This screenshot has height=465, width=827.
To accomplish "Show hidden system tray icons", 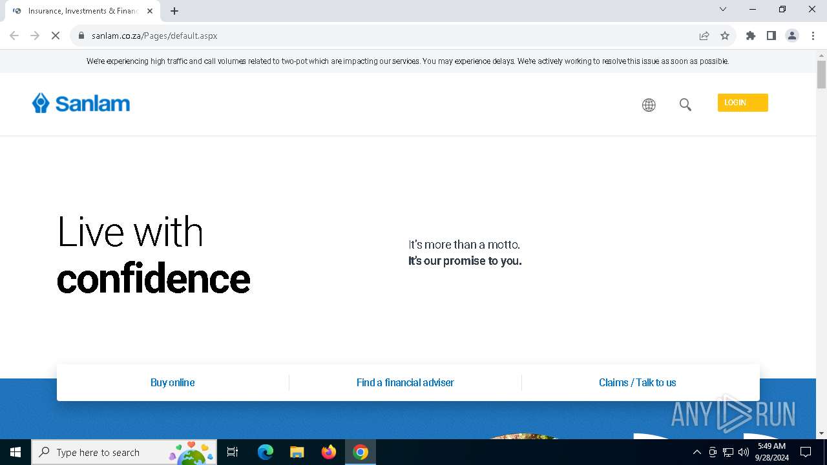I will point(696,452).
